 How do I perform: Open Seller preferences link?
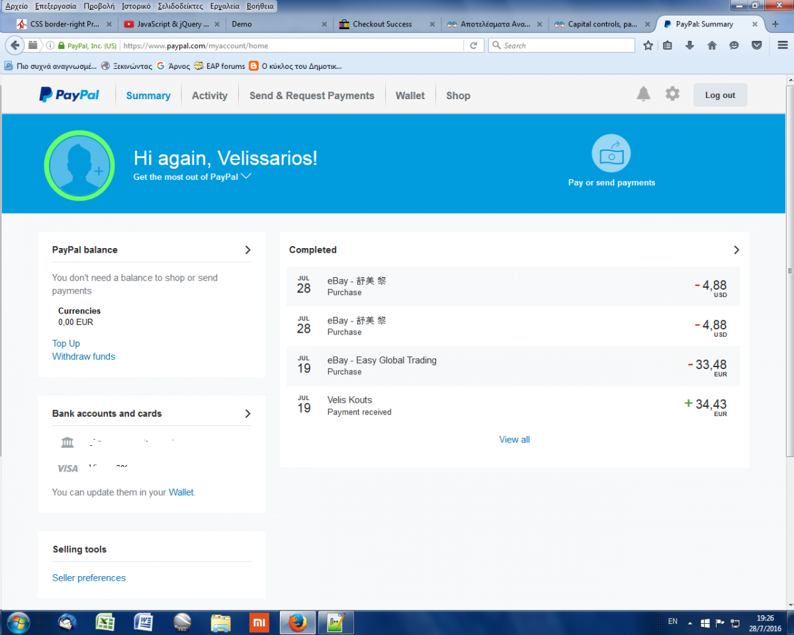click(89, 577)
